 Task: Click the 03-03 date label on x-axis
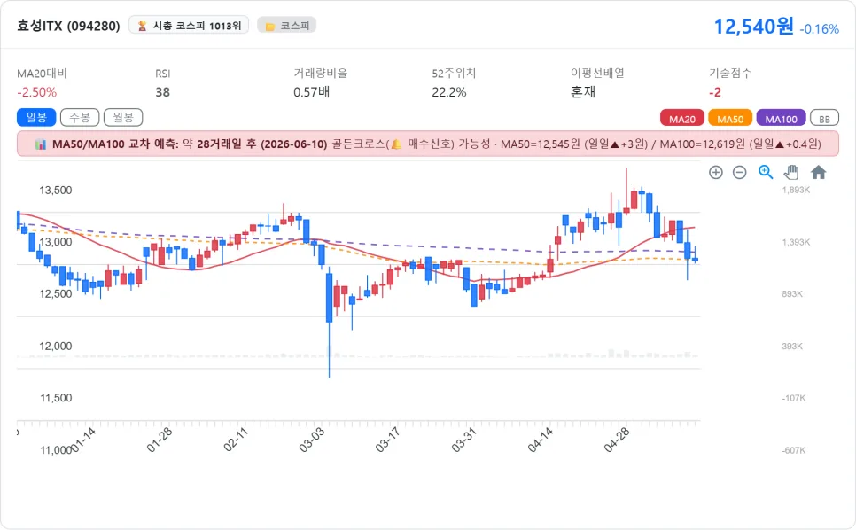click(312, 440)
